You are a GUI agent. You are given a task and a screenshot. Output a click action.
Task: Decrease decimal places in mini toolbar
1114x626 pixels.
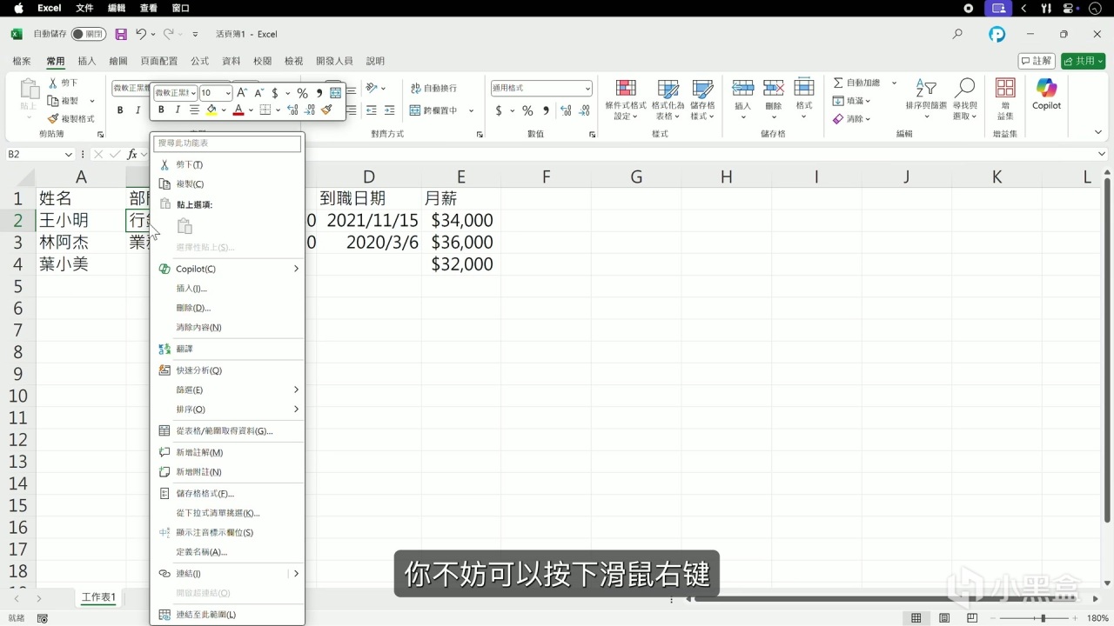pyautogui.click(x=310, y=110)
